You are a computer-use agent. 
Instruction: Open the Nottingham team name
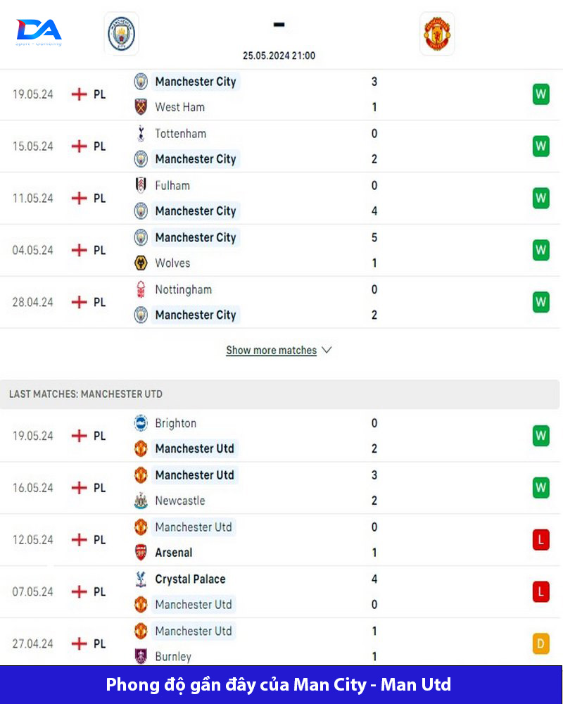coord(183,289)
